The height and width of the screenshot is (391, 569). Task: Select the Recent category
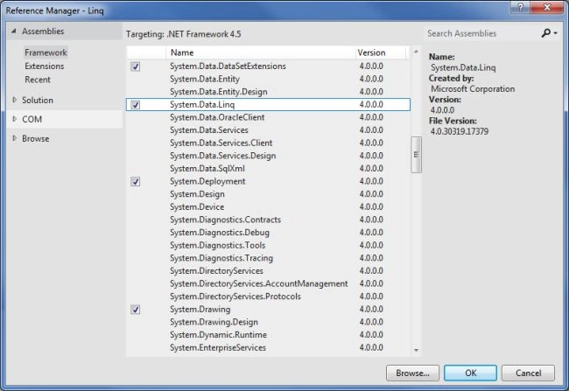38,80
